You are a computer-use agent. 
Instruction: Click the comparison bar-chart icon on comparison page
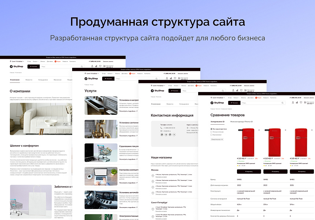(296, 103)
